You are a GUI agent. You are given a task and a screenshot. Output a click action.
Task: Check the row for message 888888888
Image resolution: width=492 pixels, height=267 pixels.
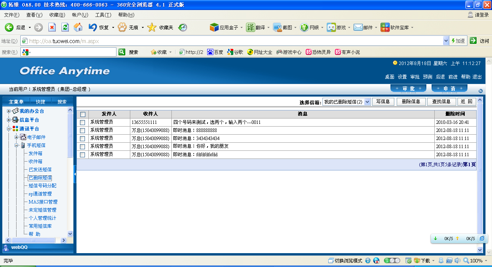[83, 130]
